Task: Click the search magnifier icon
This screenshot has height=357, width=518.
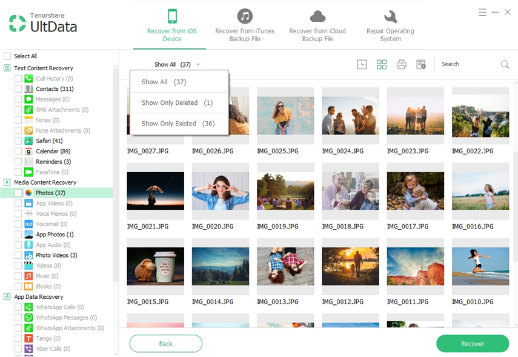Action: (505, 64)
